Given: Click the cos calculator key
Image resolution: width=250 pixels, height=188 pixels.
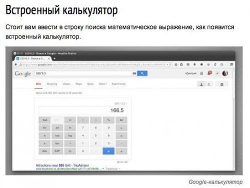Looking at the screenshot, I should (57, 135).
